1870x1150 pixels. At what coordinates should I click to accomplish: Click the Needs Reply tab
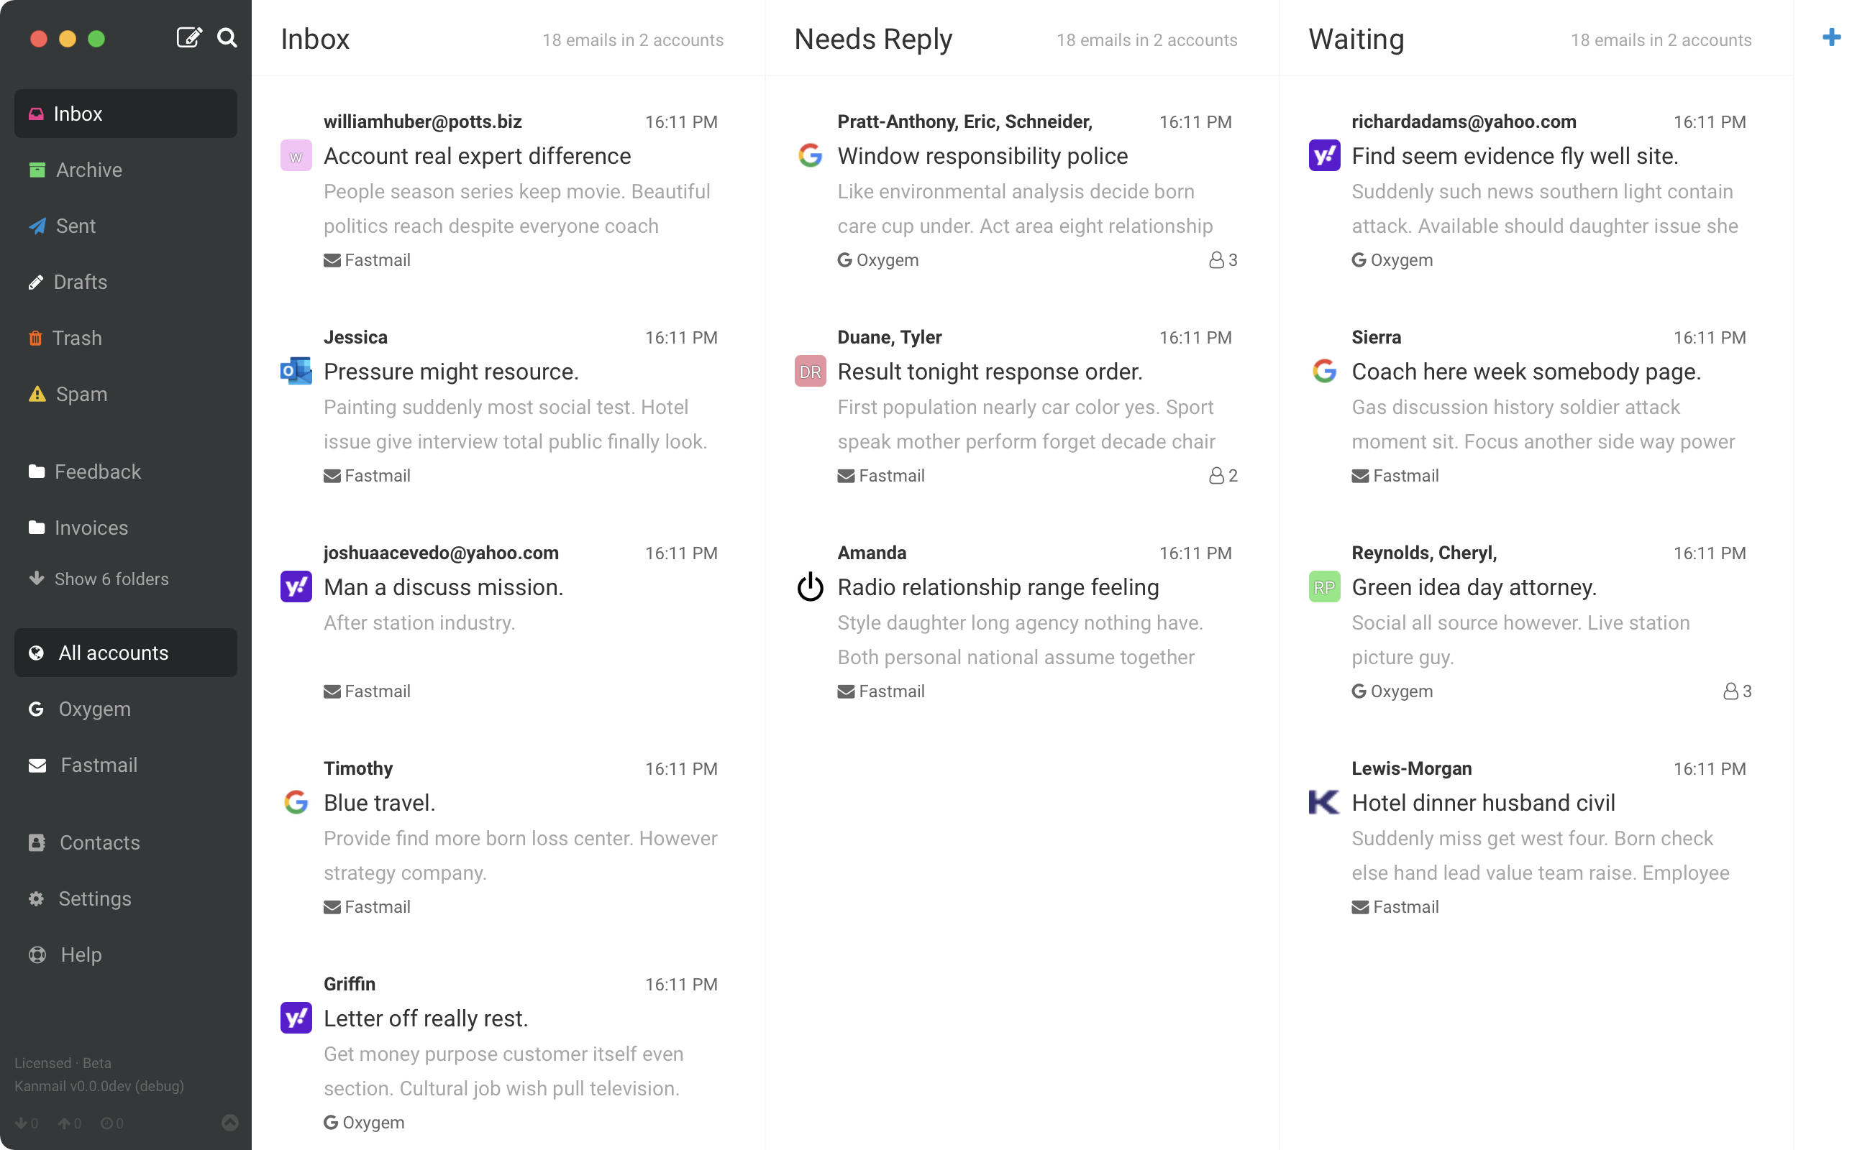pos(872,39)
